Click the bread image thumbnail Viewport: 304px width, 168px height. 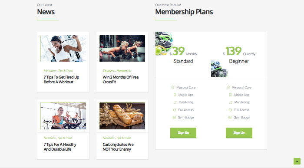pos(122,116)
